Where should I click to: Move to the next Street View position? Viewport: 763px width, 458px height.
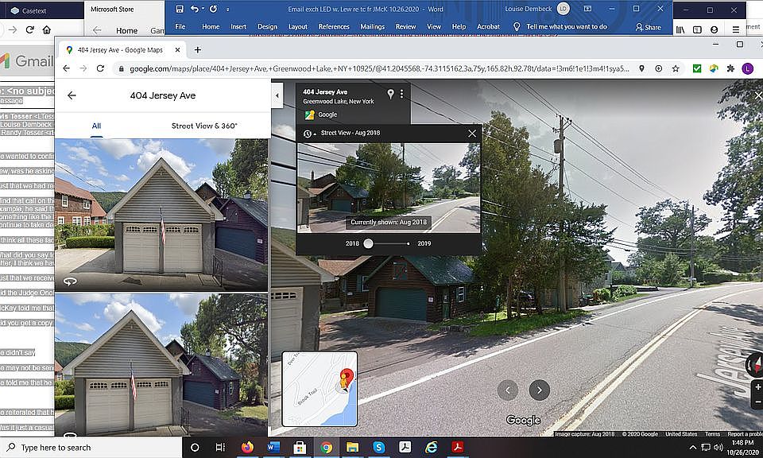[x=539, y=390]
